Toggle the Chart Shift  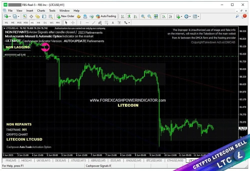(170, 16)
